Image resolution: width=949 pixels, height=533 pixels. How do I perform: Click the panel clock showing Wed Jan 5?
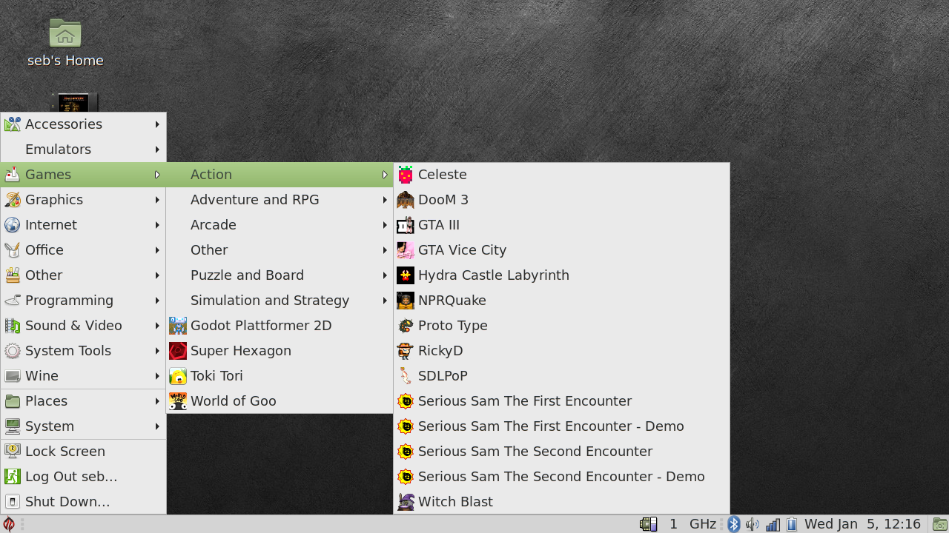(862, 524)
